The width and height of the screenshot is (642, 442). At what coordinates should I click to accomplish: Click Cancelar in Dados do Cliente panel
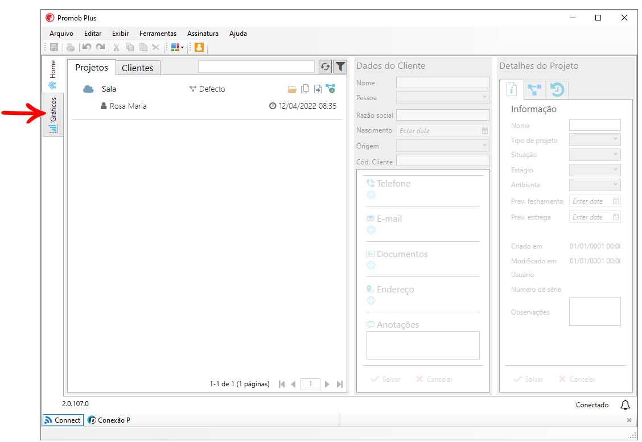[x=434, y=379]
